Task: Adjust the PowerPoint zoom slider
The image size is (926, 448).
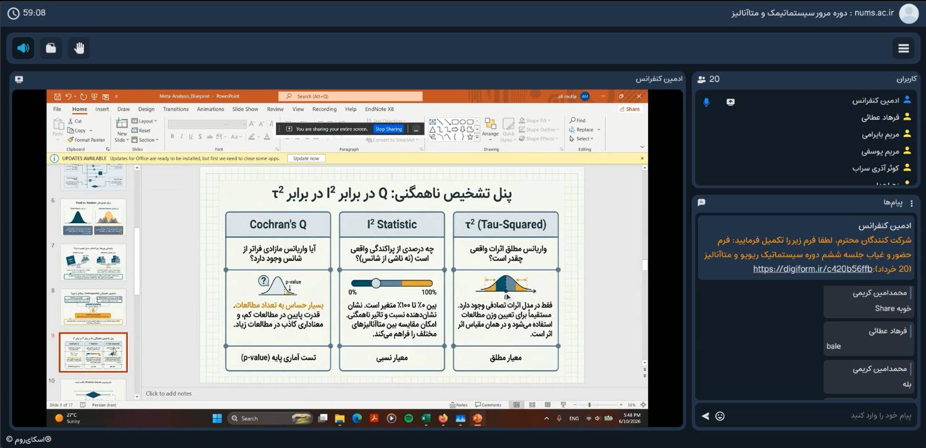Action: tap(590, 405)
